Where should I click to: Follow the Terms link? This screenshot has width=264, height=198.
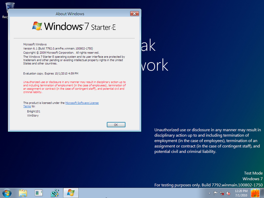click(x=27, y=106)
